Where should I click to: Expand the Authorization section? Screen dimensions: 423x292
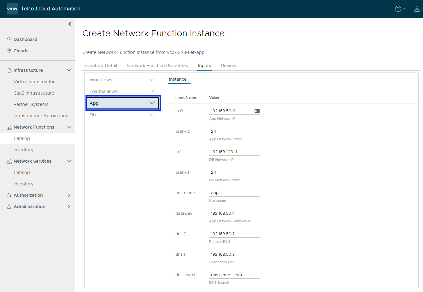click(x=69, y=195)
